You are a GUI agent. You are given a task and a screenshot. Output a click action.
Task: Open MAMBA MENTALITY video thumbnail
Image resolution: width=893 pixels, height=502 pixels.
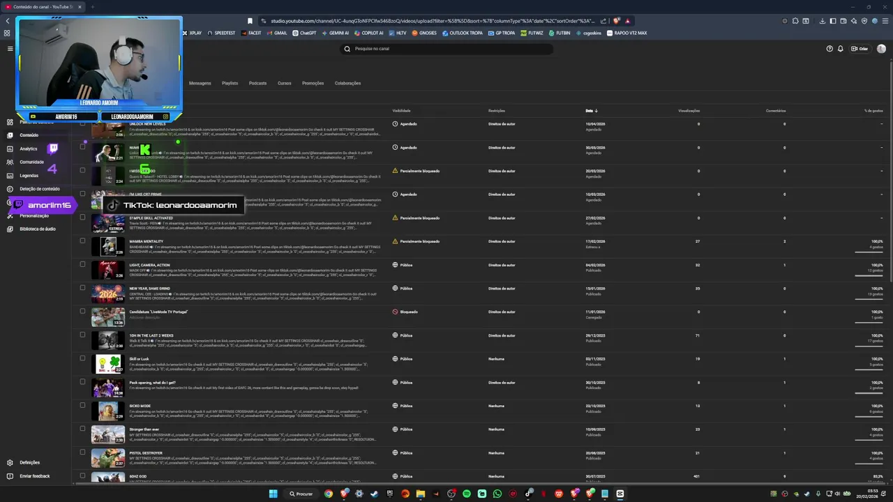point(108,246)
